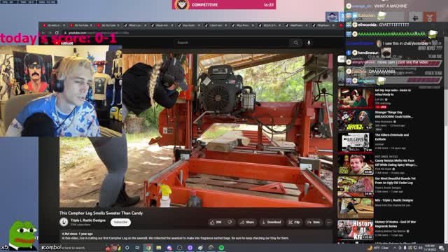Click the Share button under video

(247, 223)
